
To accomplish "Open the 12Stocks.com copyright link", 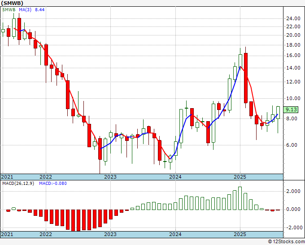I will 286,242.
